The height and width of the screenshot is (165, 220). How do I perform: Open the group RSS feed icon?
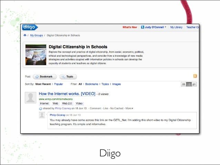[x=195, y=76]
